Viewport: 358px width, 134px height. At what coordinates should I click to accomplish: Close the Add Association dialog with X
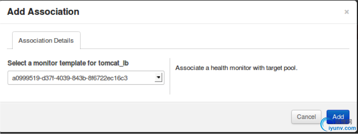pyautogui.click(x=347, y=12)
